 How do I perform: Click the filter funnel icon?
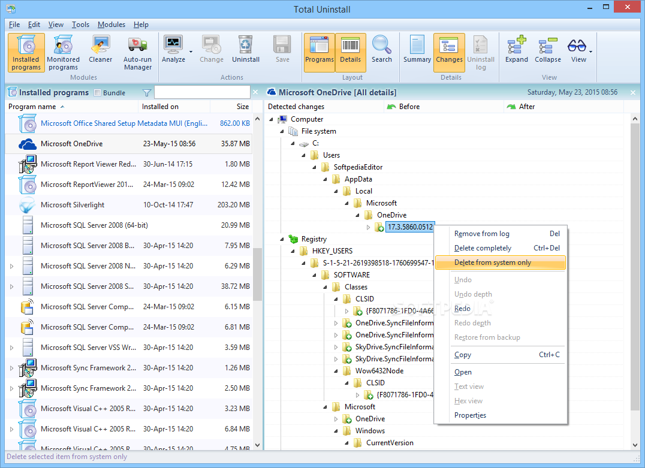146,93
